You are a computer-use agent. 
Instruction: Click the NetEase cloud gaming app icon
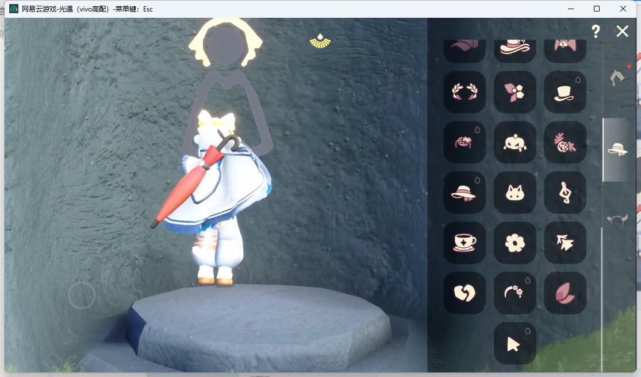[14, 9]
